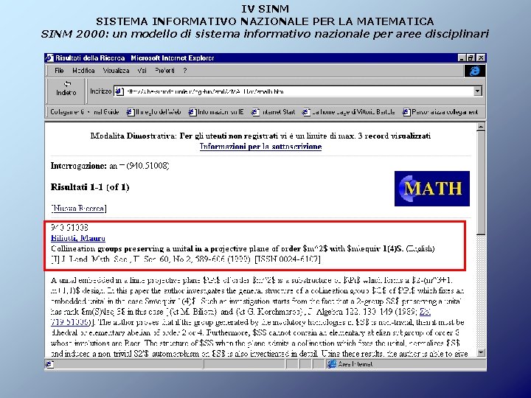Click the scrollbar up arrow

point(481,127)
